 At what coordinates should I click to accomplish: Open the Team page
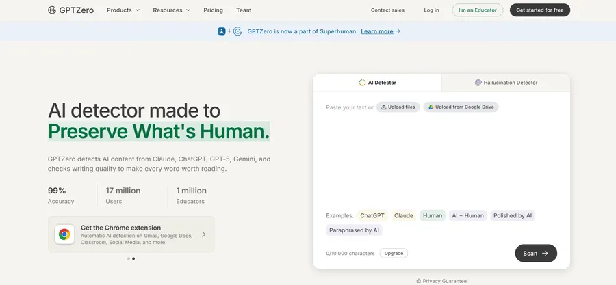[244, 10]
